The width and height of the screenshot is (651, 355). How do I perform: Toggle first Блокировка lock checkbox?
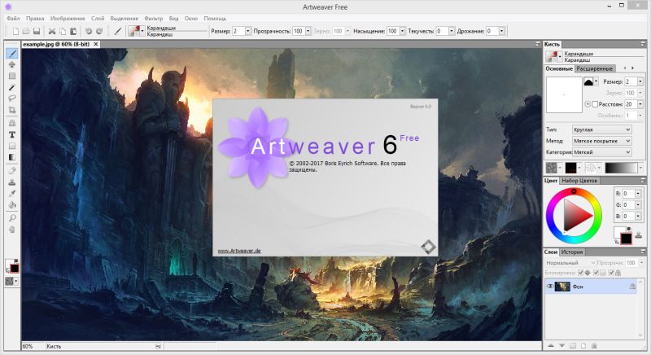580,273
